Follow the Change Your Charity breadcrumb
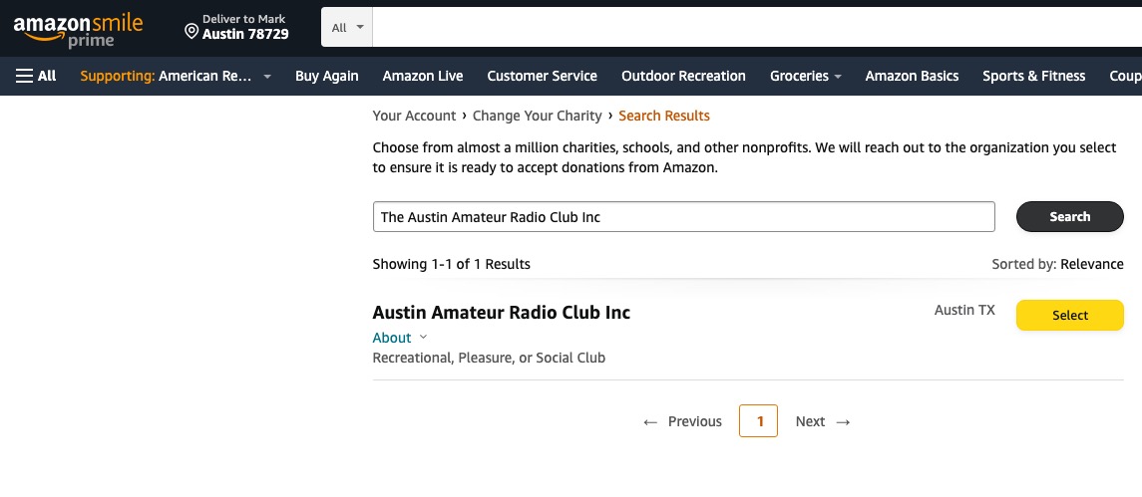 click(x=537, y=116)
